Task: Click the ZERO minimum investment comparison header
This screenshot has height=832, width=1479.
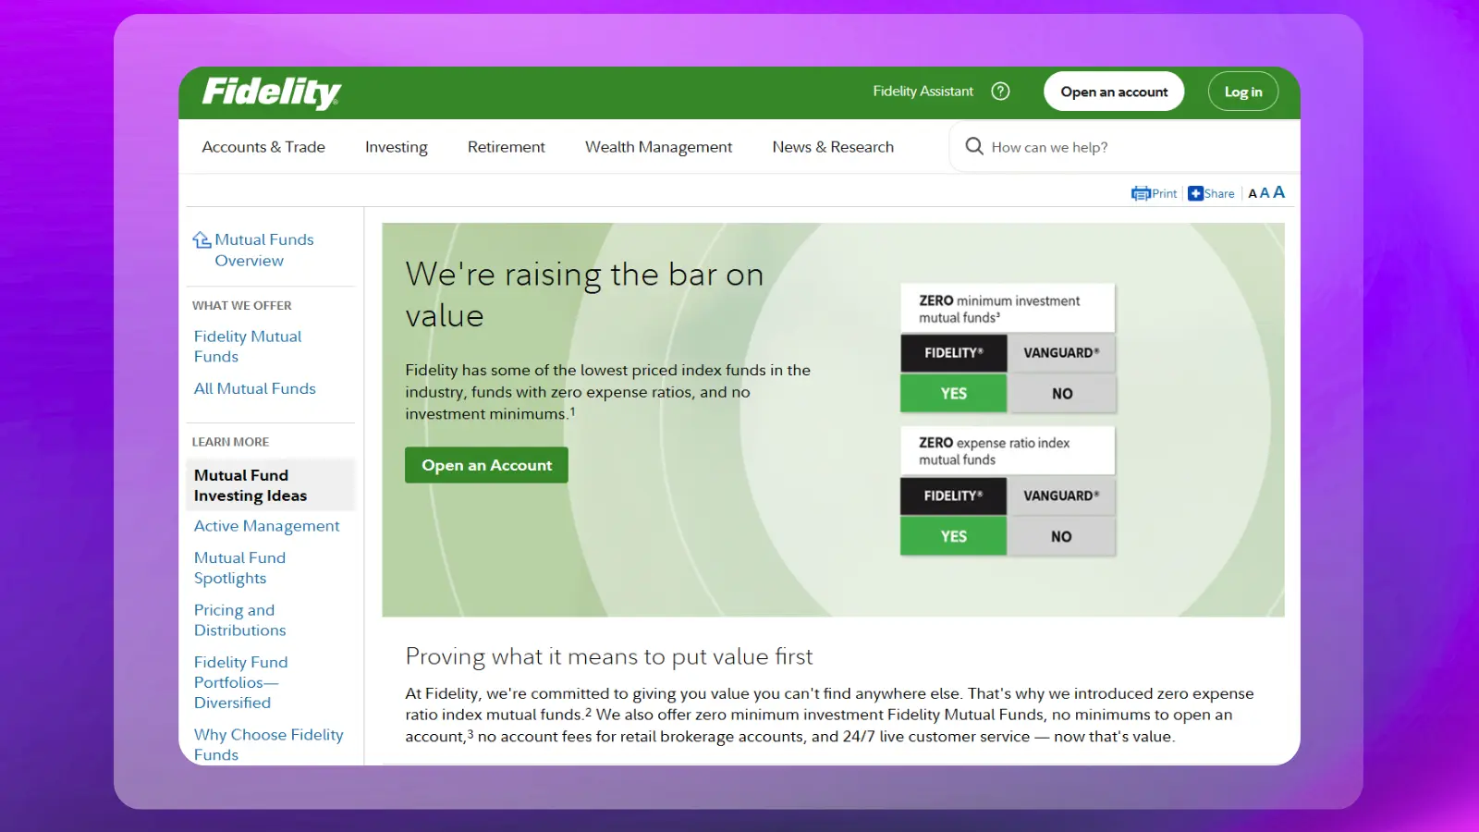Action: [1008, 309]
